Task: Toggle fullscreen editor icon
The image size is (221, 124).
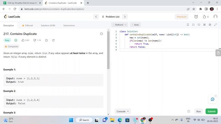Action: coord(215,25)
